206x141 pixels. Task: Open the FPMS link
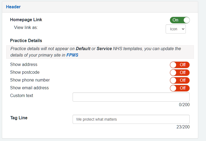tap(72, 55)
